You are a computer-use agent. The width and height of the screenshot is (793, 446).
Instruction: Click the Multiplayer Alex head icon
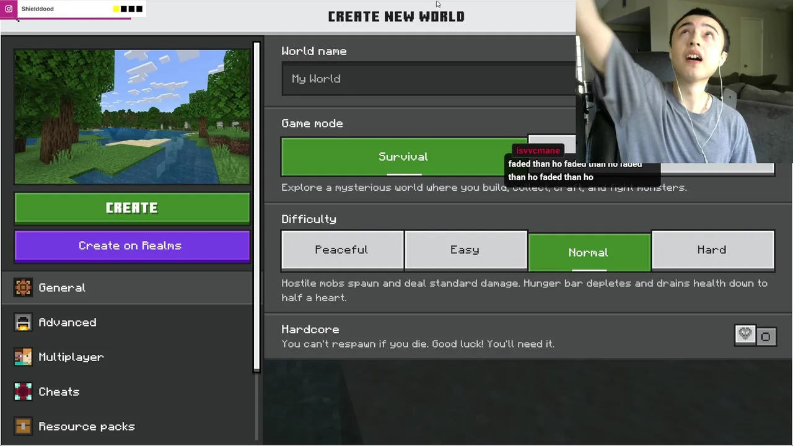pos(23,357)
